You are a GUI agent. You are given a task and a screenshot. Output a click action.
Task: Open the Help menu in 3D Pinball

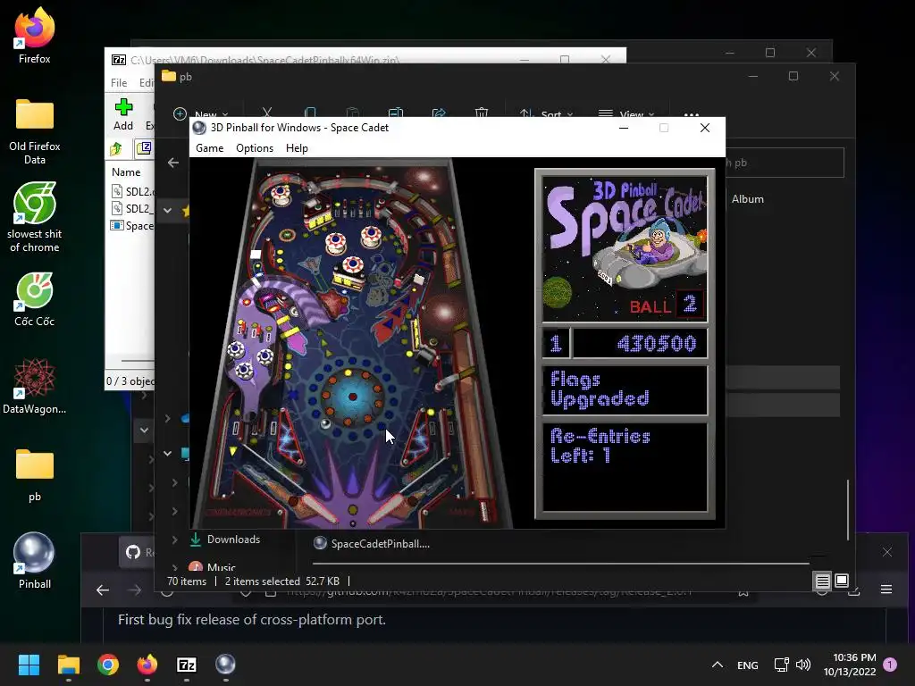coord(297,148)
